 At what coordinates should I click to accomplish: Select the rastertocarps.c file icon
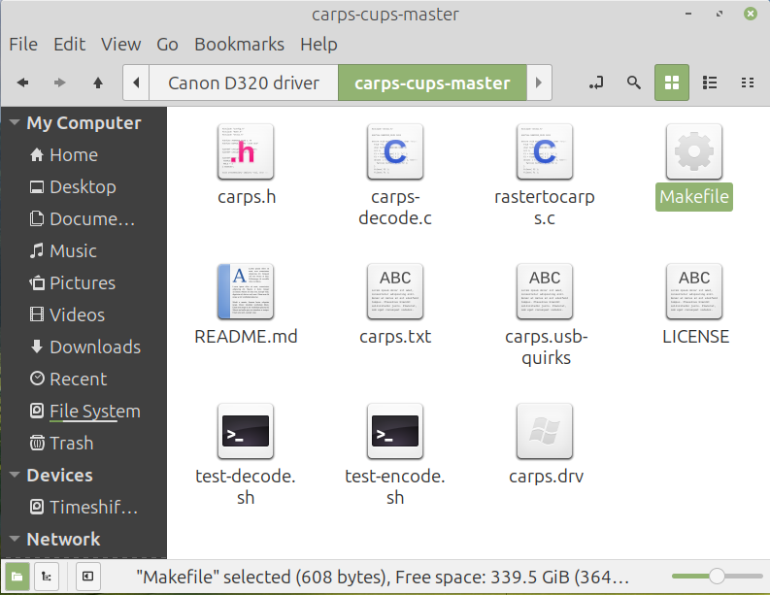coord(545,151)
